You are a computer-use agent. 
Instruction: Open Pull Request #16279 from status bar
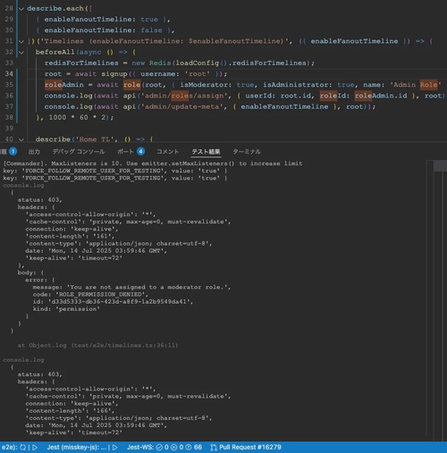[x=250, y=448]
